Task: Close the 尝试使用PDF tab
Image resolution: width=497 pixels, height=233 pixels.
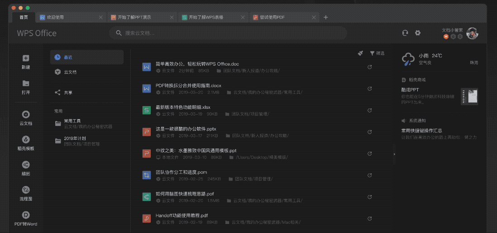Action: coord(314,18)
